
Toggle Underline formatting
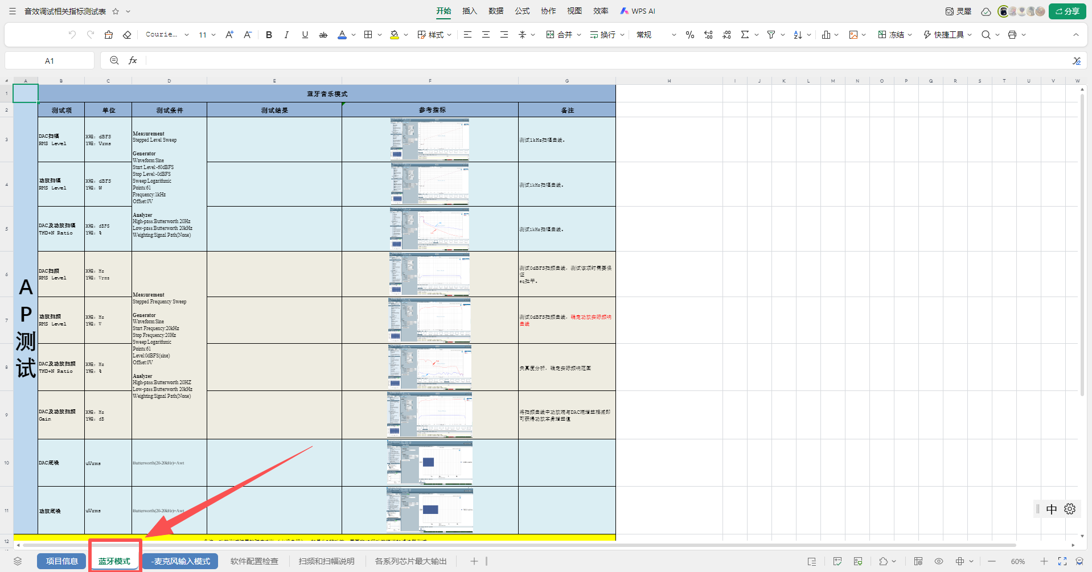coord(305,35)
